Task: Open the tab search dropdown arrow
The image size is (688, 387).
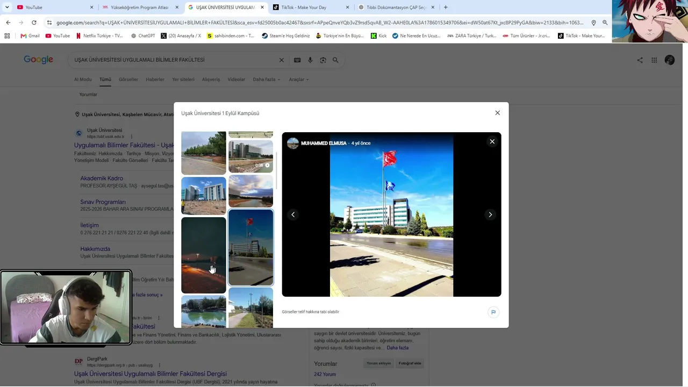Action: 7,8
